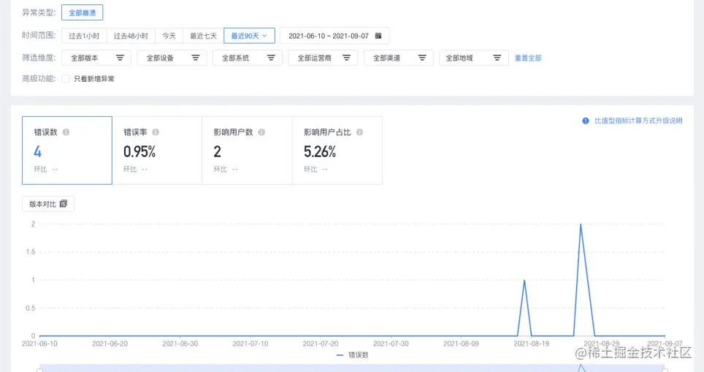Click the info icon beside 错误数

click(66, 132)
